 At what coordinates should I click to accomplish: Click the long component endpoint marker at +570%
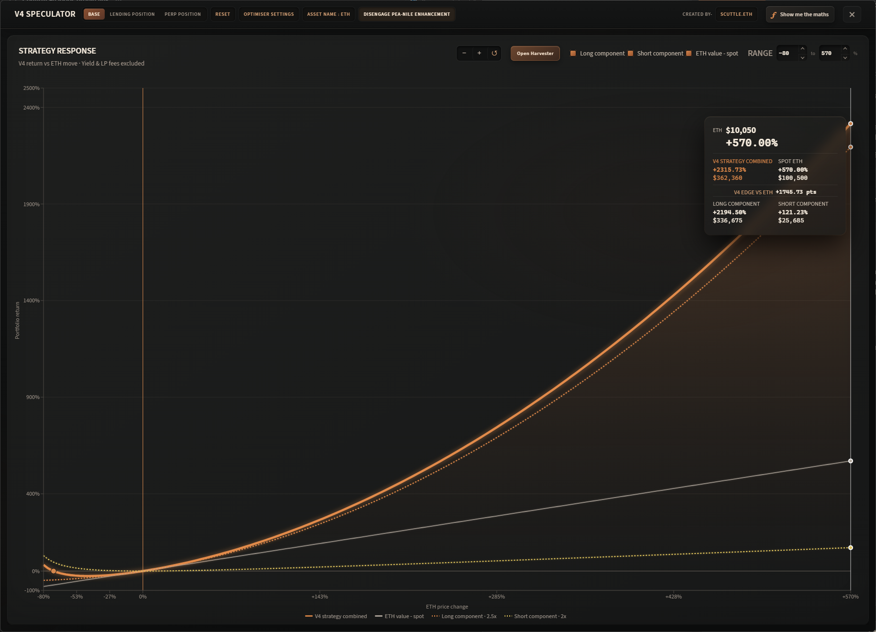pos(850,147)
